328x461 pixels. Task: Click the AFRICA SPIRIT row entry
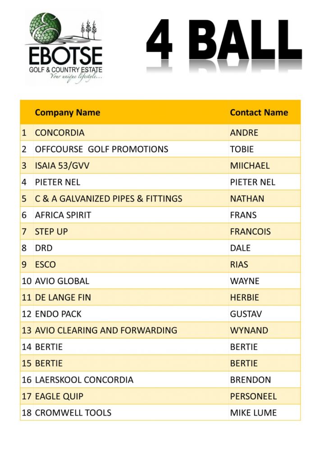[63, 215]
